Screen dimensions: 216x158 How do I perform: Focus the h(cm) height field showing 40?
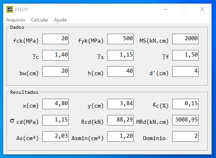pos(121,71)
